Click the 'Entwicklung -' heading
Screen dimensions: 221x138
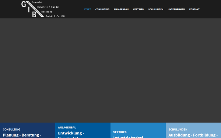(71, 133)
